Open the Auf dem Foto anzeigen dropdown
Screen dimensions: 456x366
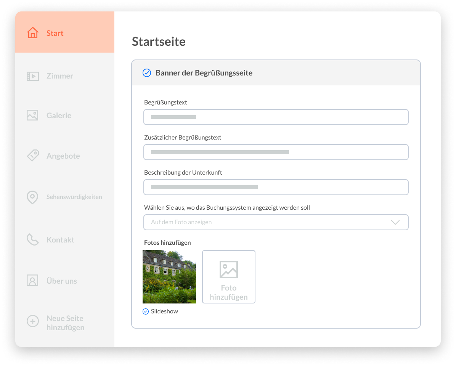click(276, 222)
